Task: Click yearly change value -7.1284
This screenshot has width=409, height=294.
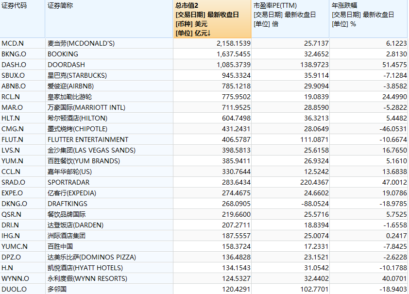Action: click(x=395, y=75)
